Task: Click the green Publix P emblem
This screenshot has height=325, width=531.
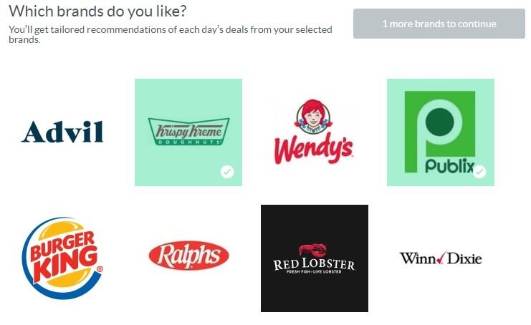Action: [439, 127]
